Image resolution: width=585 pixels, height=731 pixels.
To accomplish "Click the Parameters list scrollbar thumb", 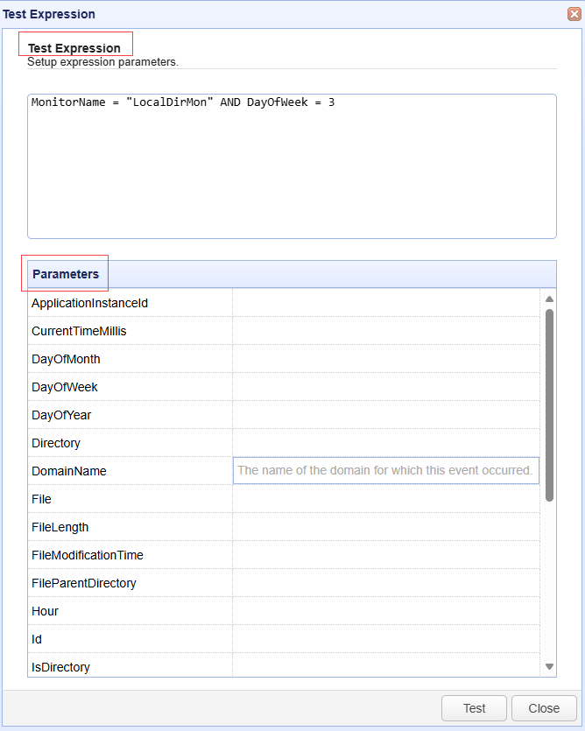I will pyautogui.click(x=549, y=405).
